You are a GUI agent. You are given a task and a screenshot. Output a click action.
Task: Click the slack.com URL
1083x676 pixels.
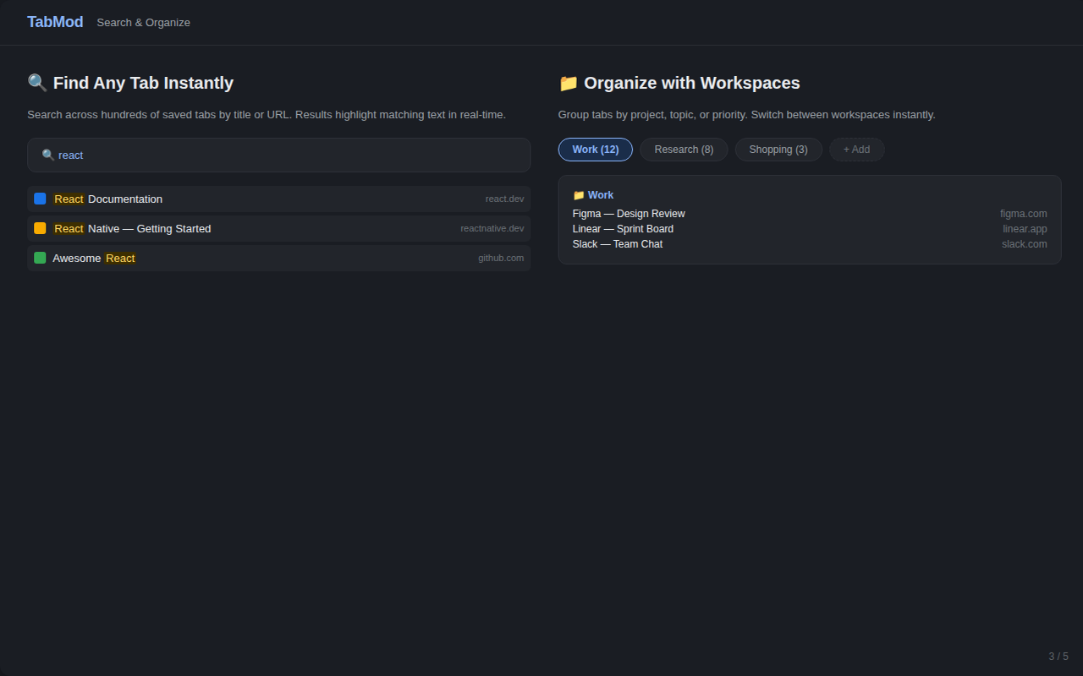click(x=1025, y=244)
